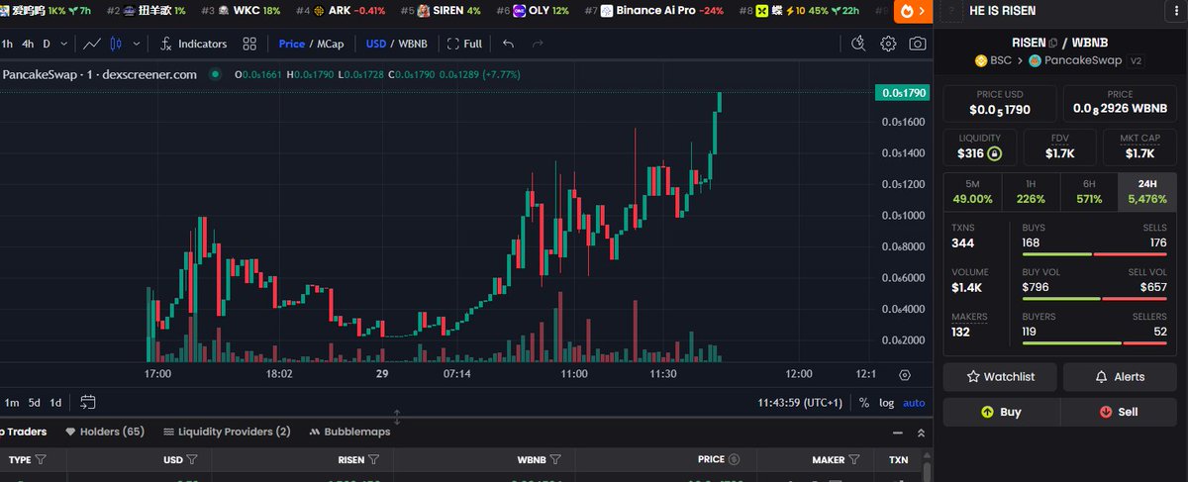Set the chart range to 1d
The image size is (1188, 482).
[x=56, y=403]
